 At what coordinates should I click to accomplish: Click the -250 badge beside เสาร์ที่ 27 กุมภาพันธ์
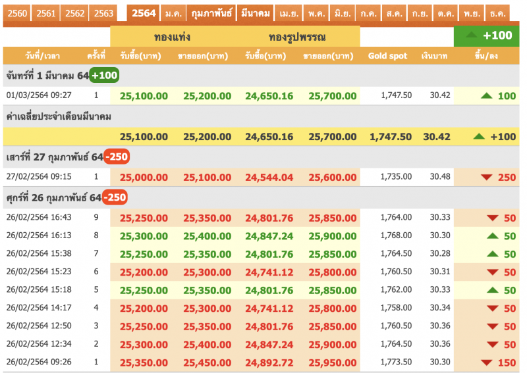click(117, 157)
